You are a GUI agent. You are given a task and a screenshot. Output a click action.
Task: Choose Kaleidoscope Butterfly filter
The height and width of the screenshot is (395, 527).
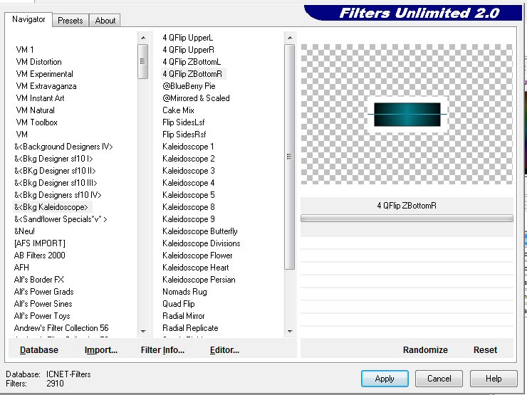[199, 231]
